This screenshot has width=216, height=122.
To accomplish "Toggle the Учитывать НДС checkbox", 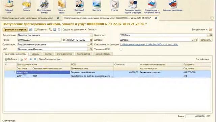I will [x=121, y=49].
